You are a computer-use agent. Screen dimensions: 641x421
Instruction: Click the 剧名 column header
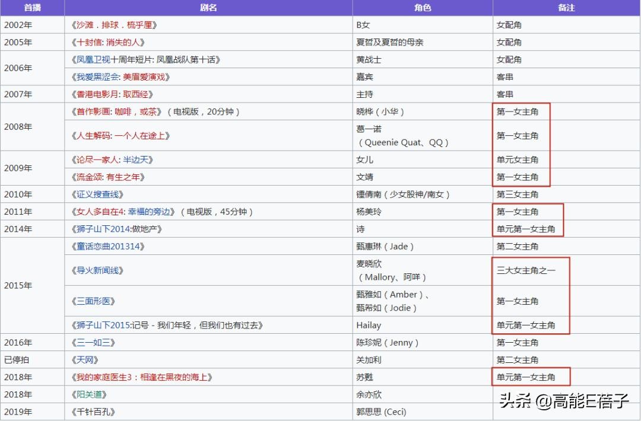208,8
